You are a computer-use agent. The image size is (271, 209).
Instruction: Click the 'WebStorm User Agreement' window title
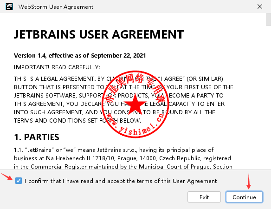coord(56,7)
